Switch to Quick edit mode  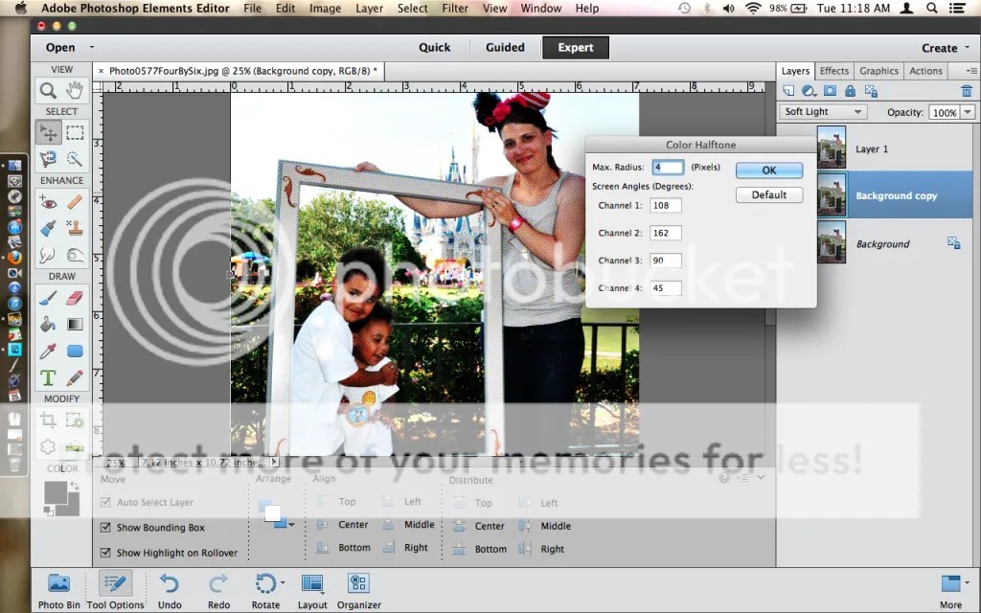434,48
